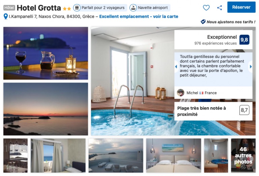Open the twin beds room thumbnail
The height and width of the screenshot is (176, 259).
coord(174,155)
